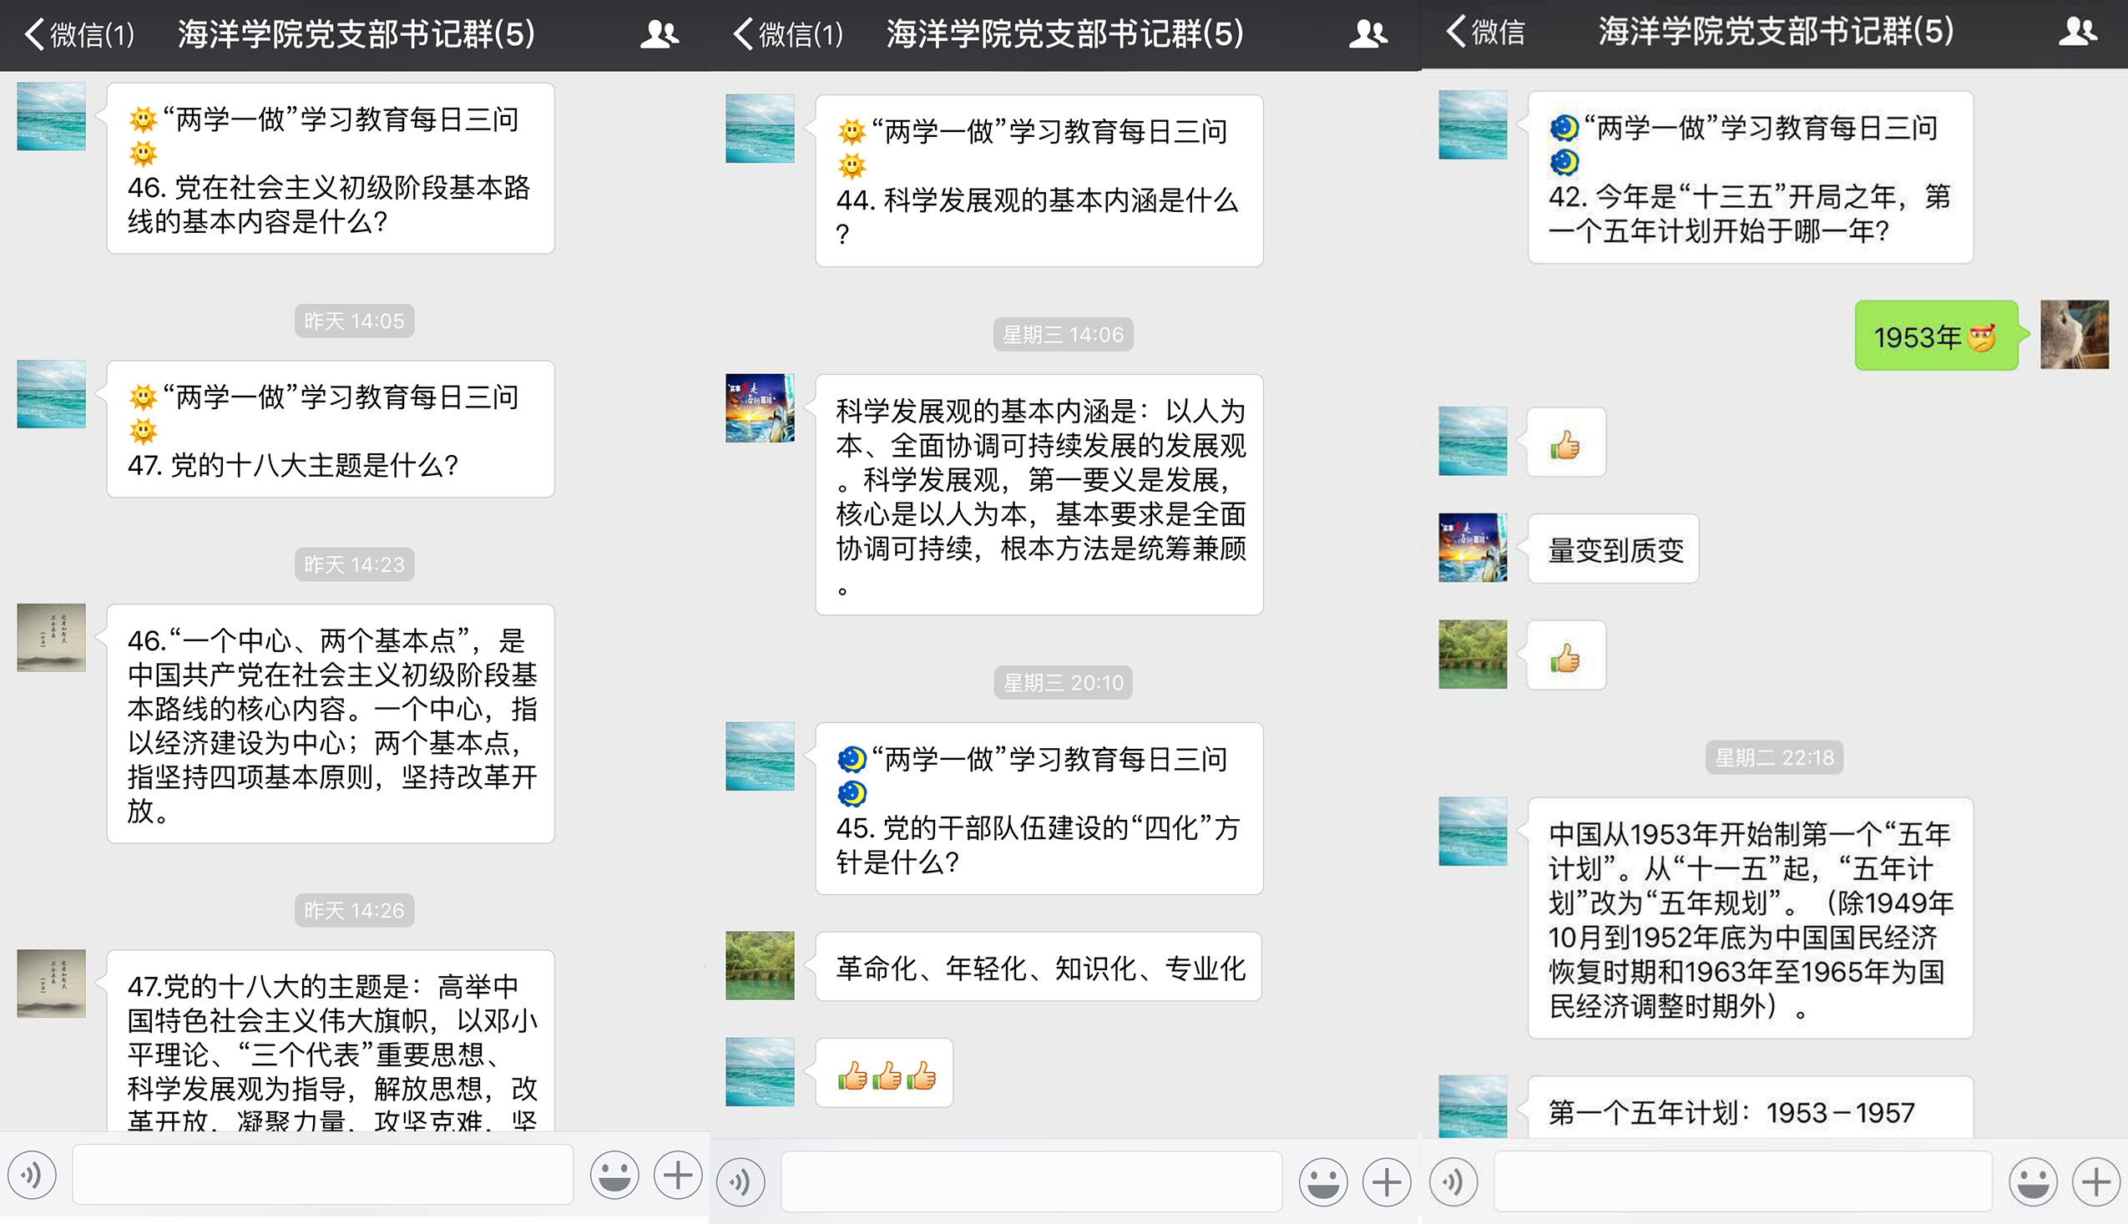Open group members icon in left chat

pos(659,34)
